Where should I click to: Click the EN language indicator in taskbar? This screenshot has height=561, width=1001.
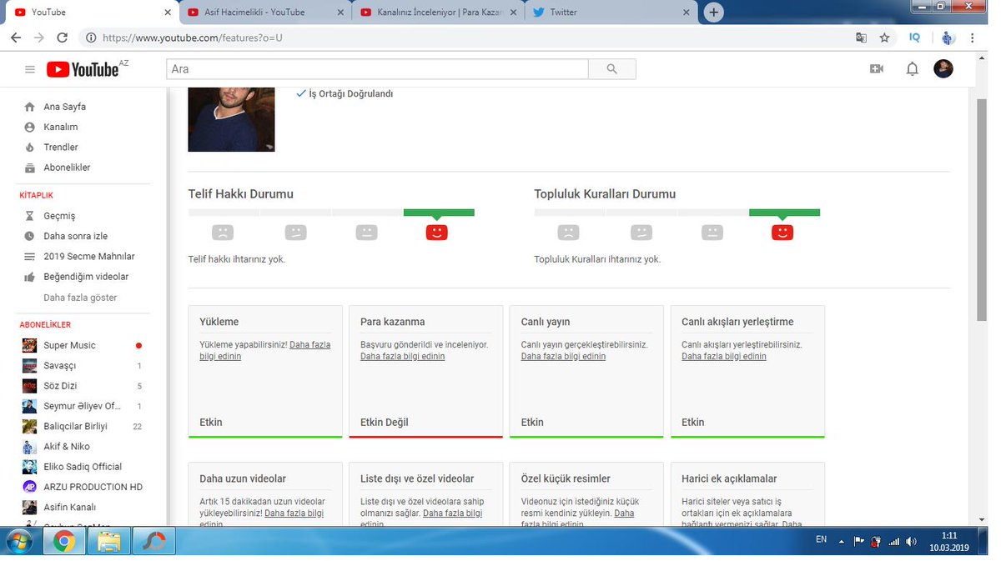tap(821, 540)
